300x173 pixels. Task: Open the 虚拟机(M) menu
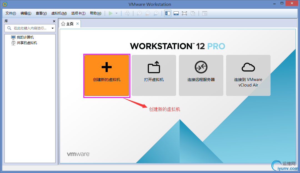[59, 13]
